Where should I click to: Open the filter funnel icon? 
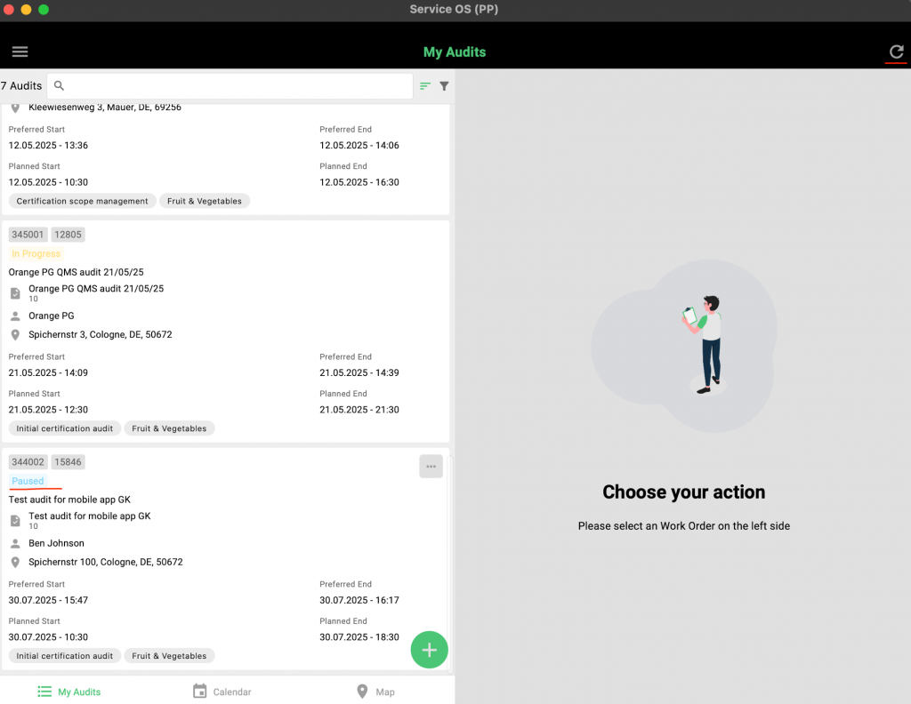444,86
